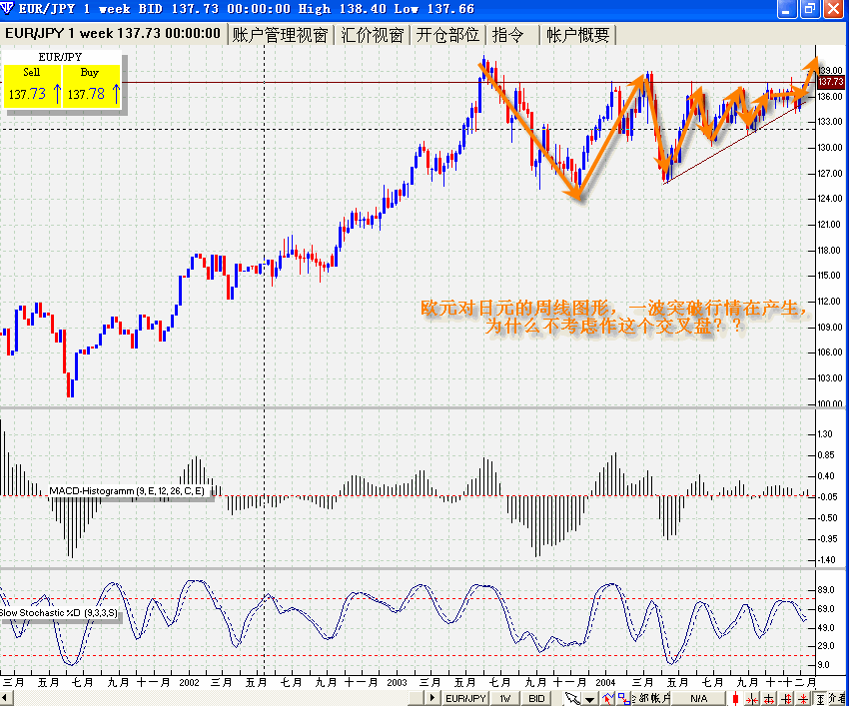
Task: Click the horizontal expand arrows icon
Action: 769,699
